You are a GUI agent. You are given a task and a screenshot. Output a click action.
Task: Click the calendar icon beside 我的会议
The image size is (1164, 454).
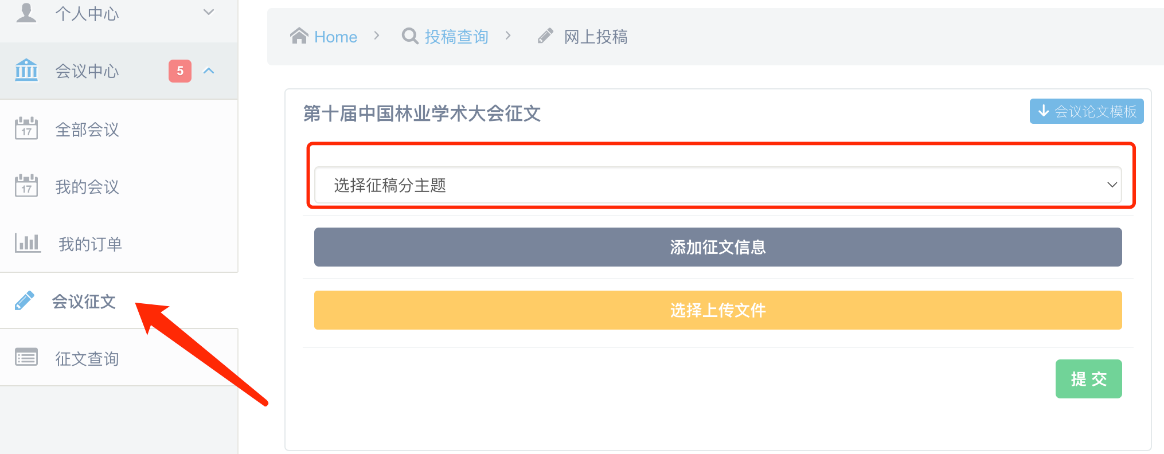(26, 185)
